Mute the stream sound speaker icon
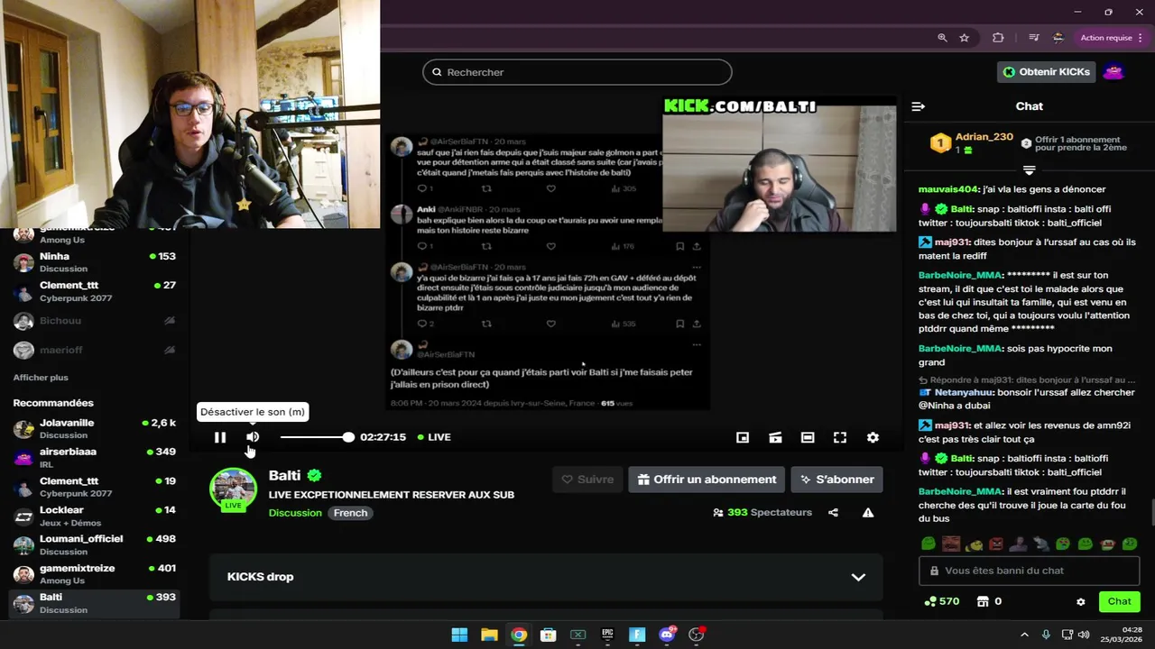The width and height of the screenshot is (1155, 649). coord(253,437)
